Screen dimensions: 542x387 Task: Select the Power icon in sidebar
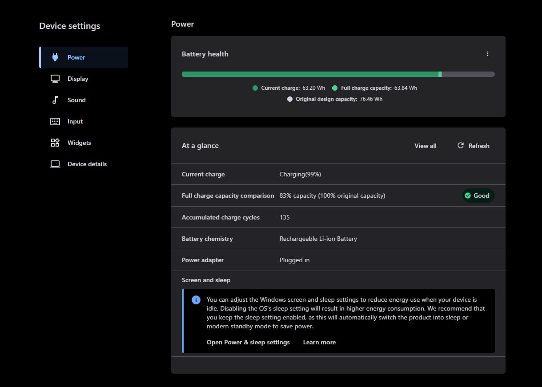pos(55,57)
